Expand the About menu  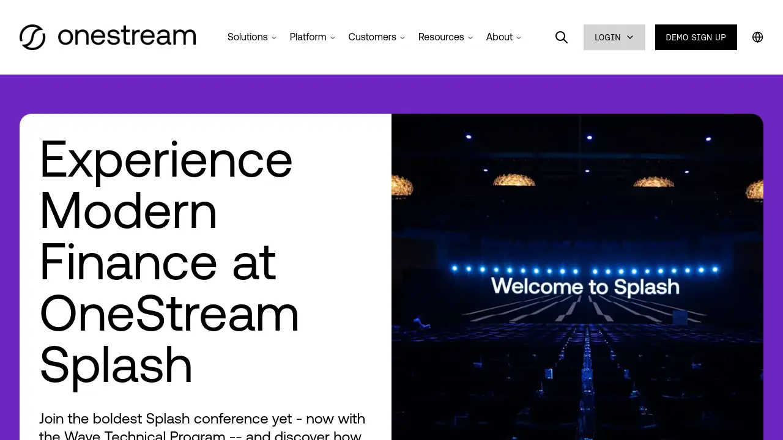504,37
